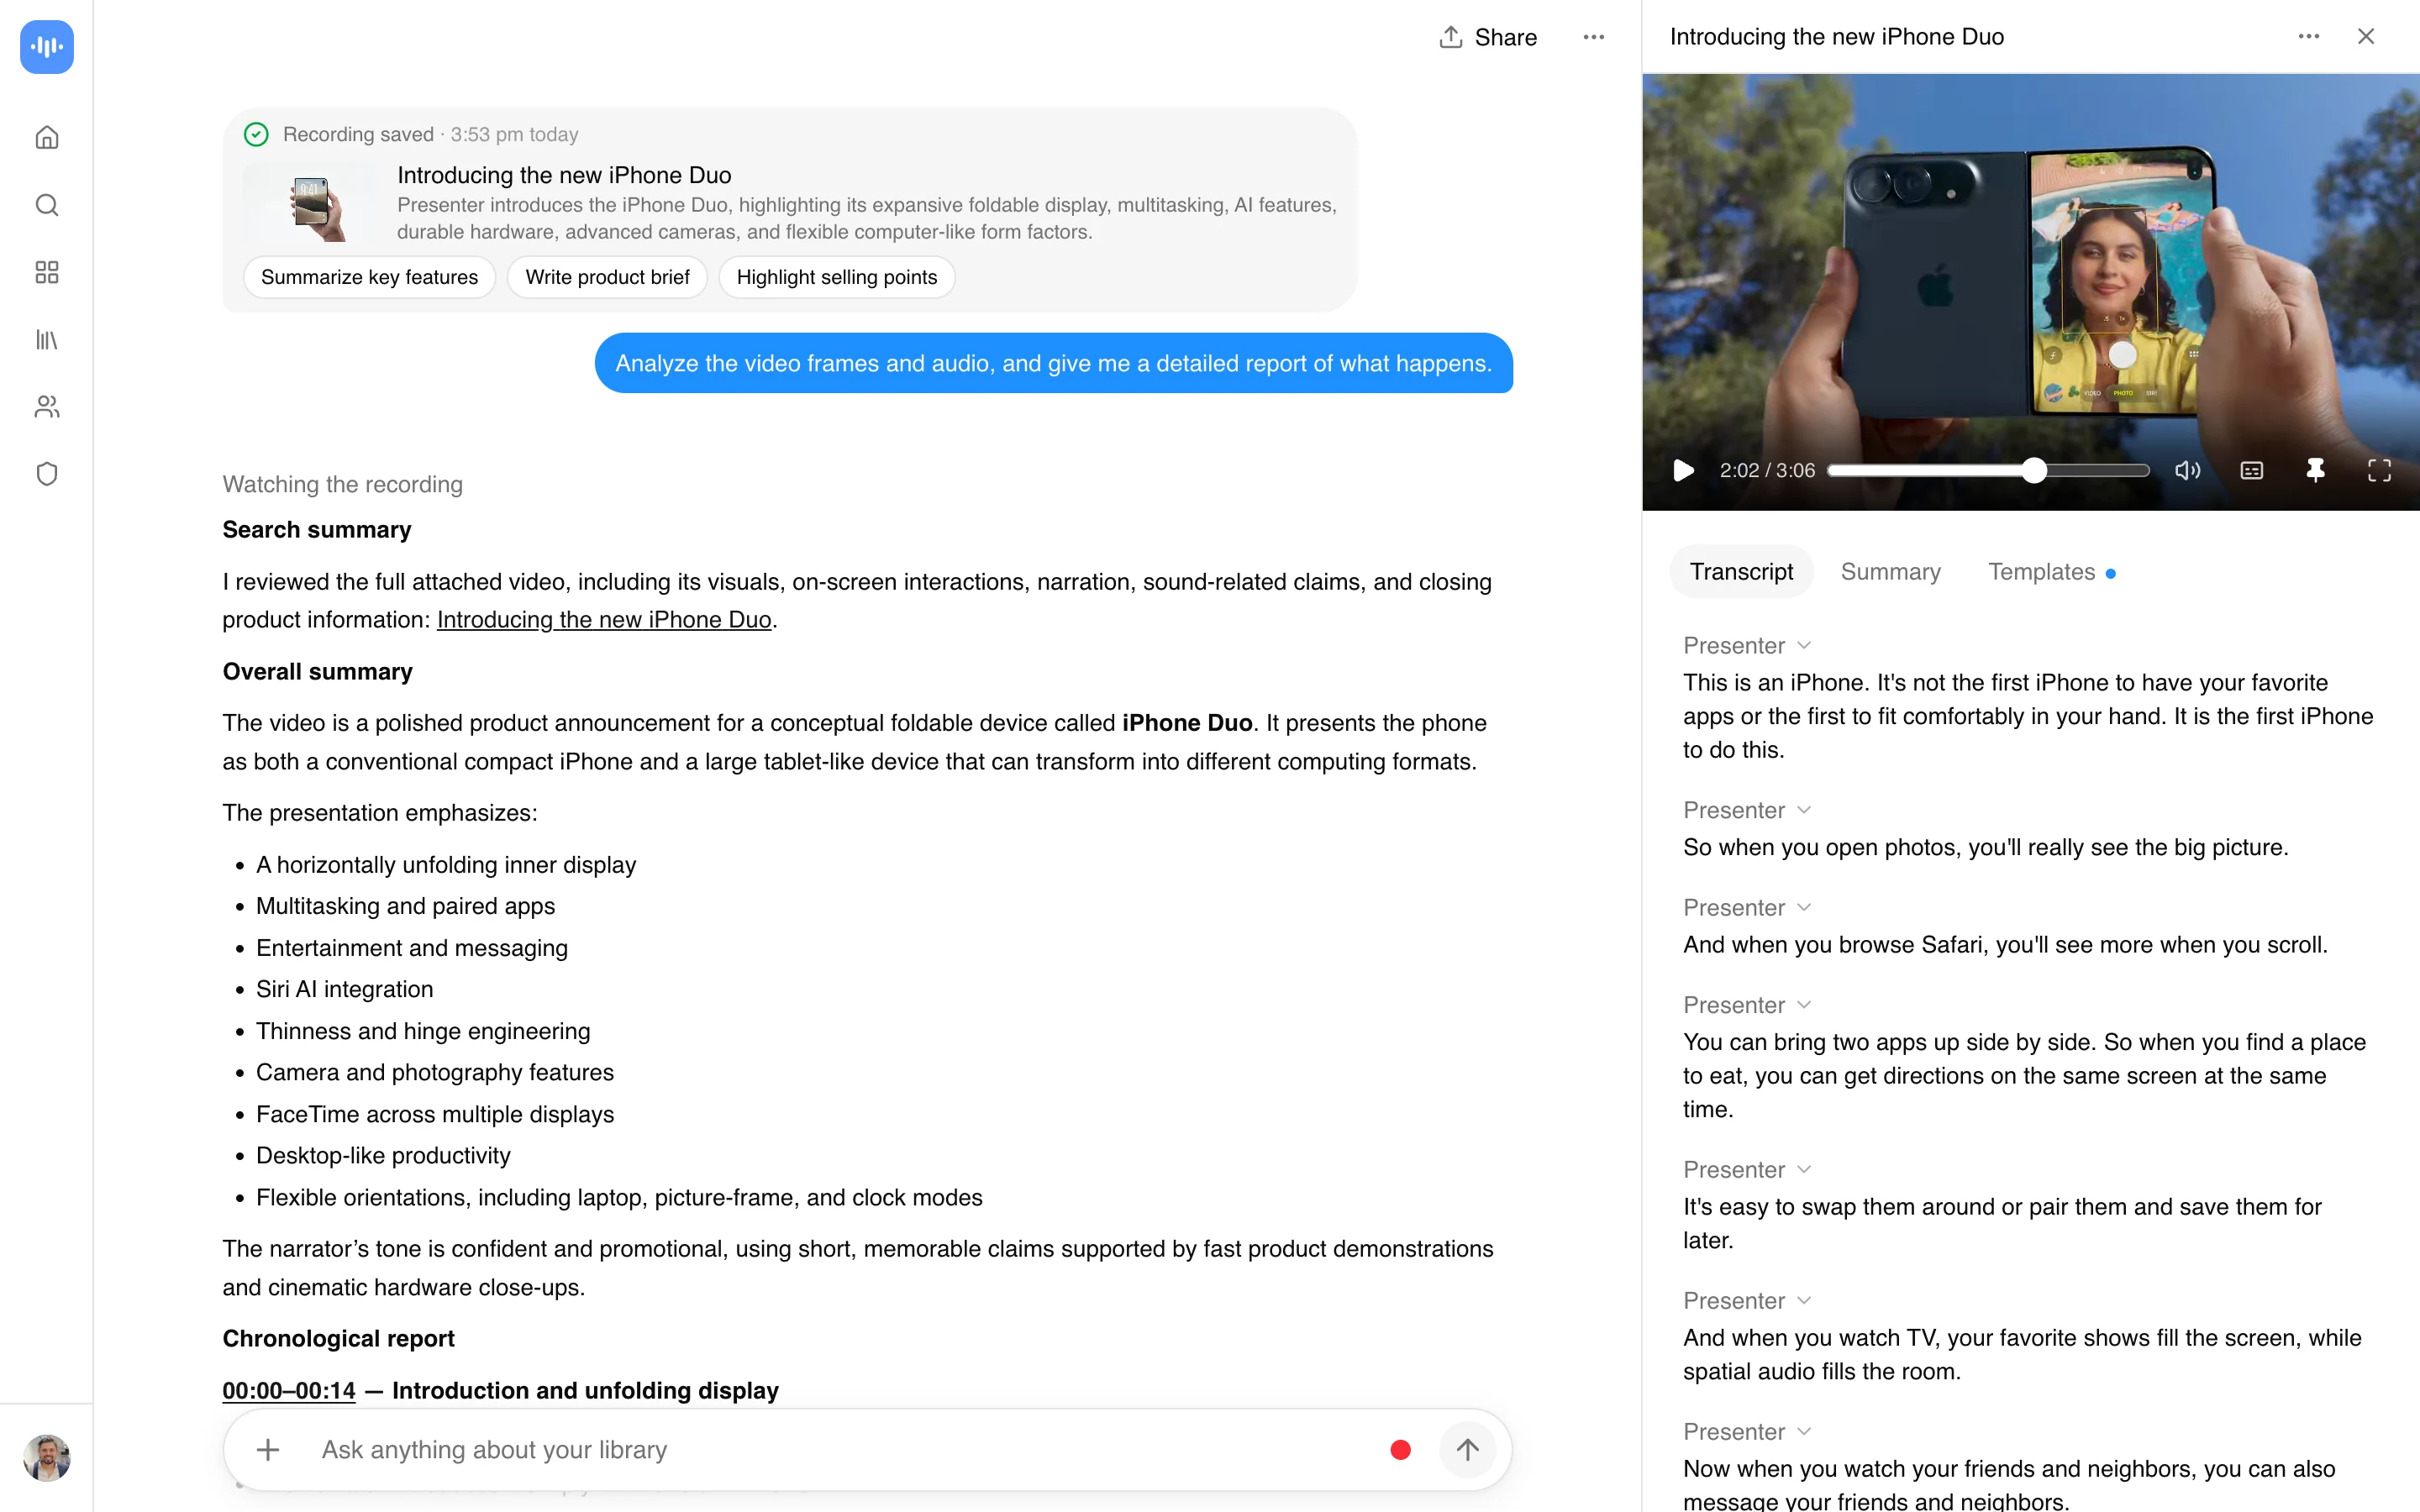Enter fullscreen video mode
This screenshot has height=1512, width=2420.
(x=2379, y=470)
